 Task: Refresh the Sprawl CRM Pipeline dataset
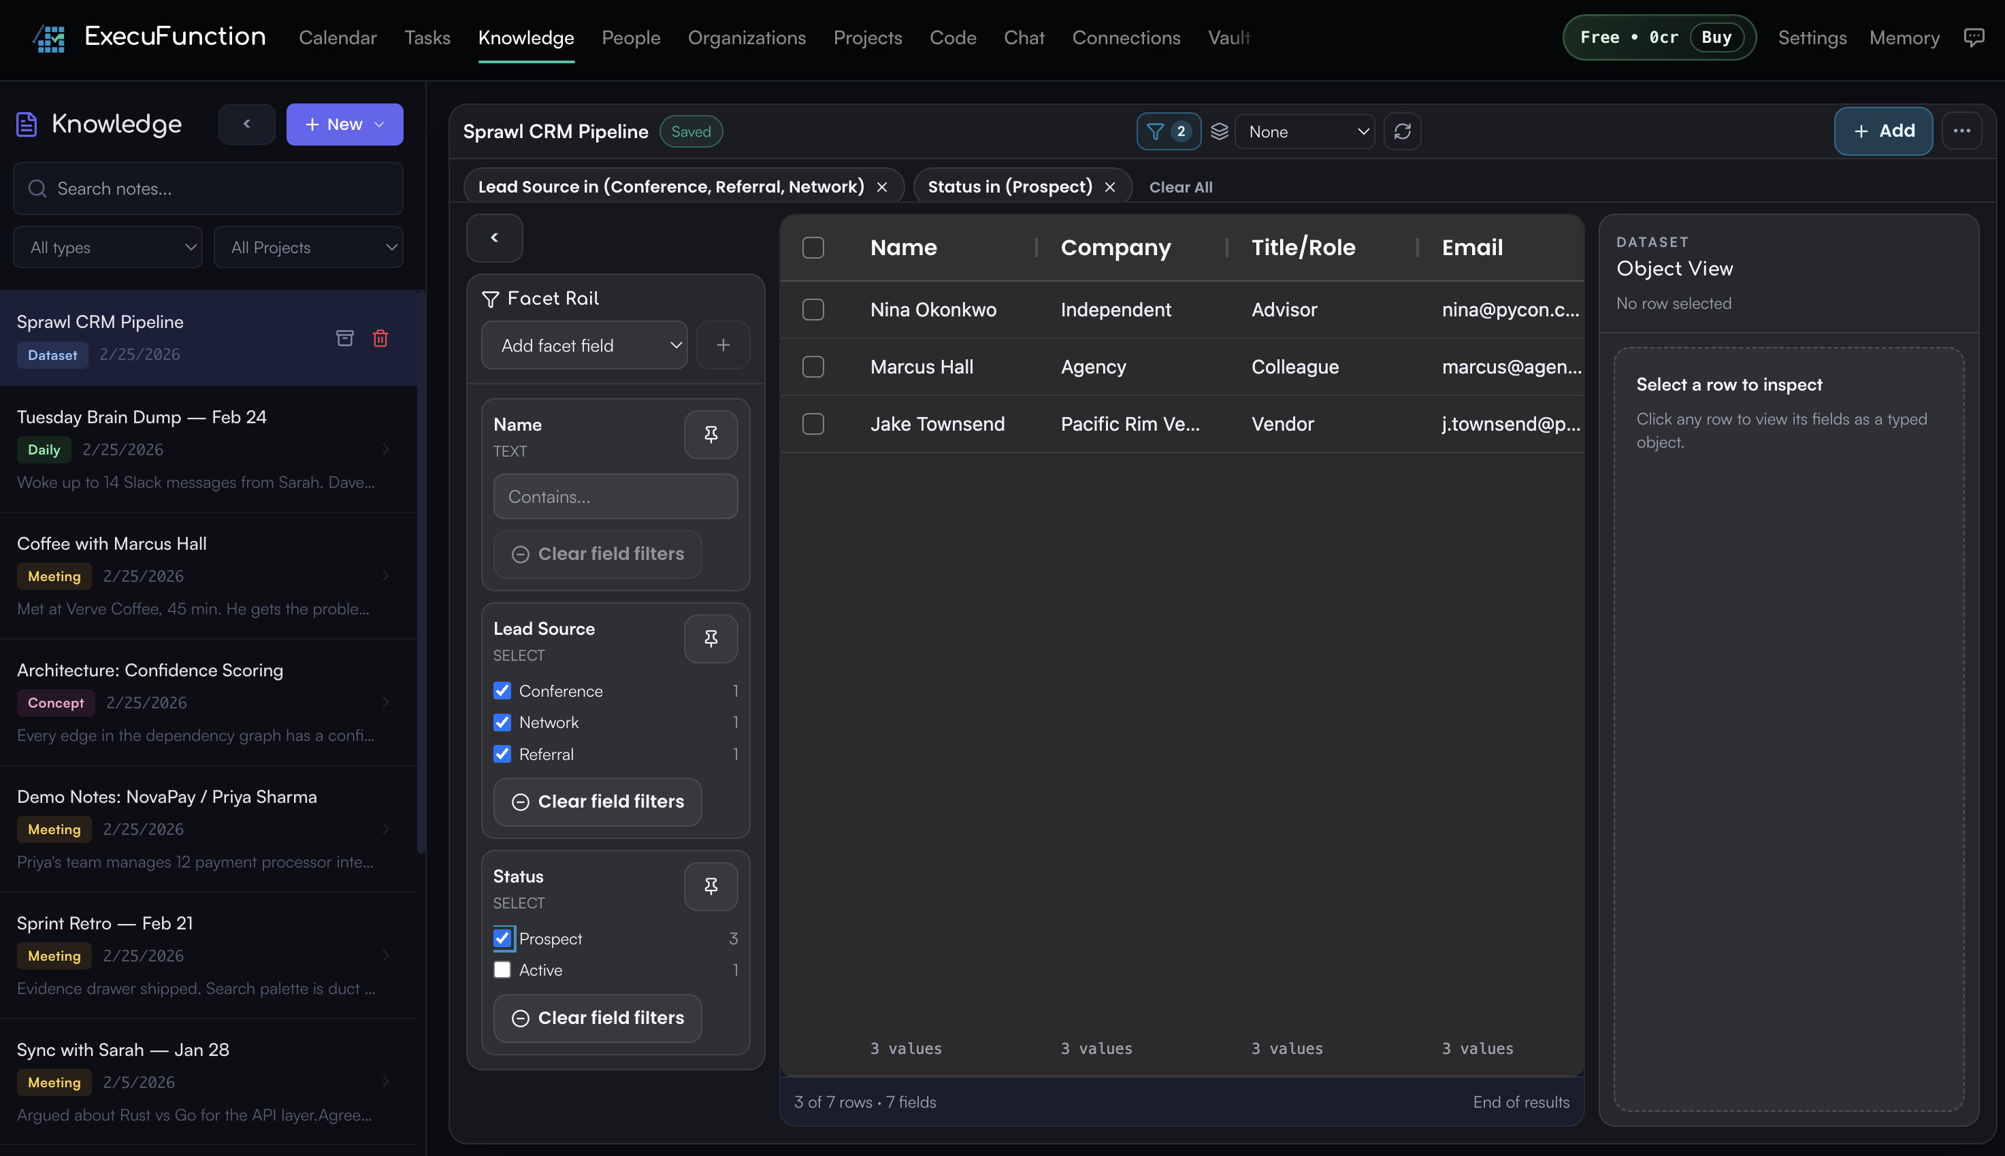pos(1403,131)
